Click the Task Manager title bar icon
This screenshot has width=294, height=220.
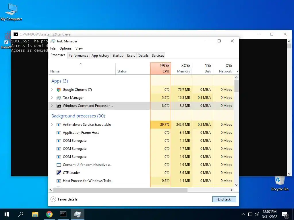pos(53,41)
